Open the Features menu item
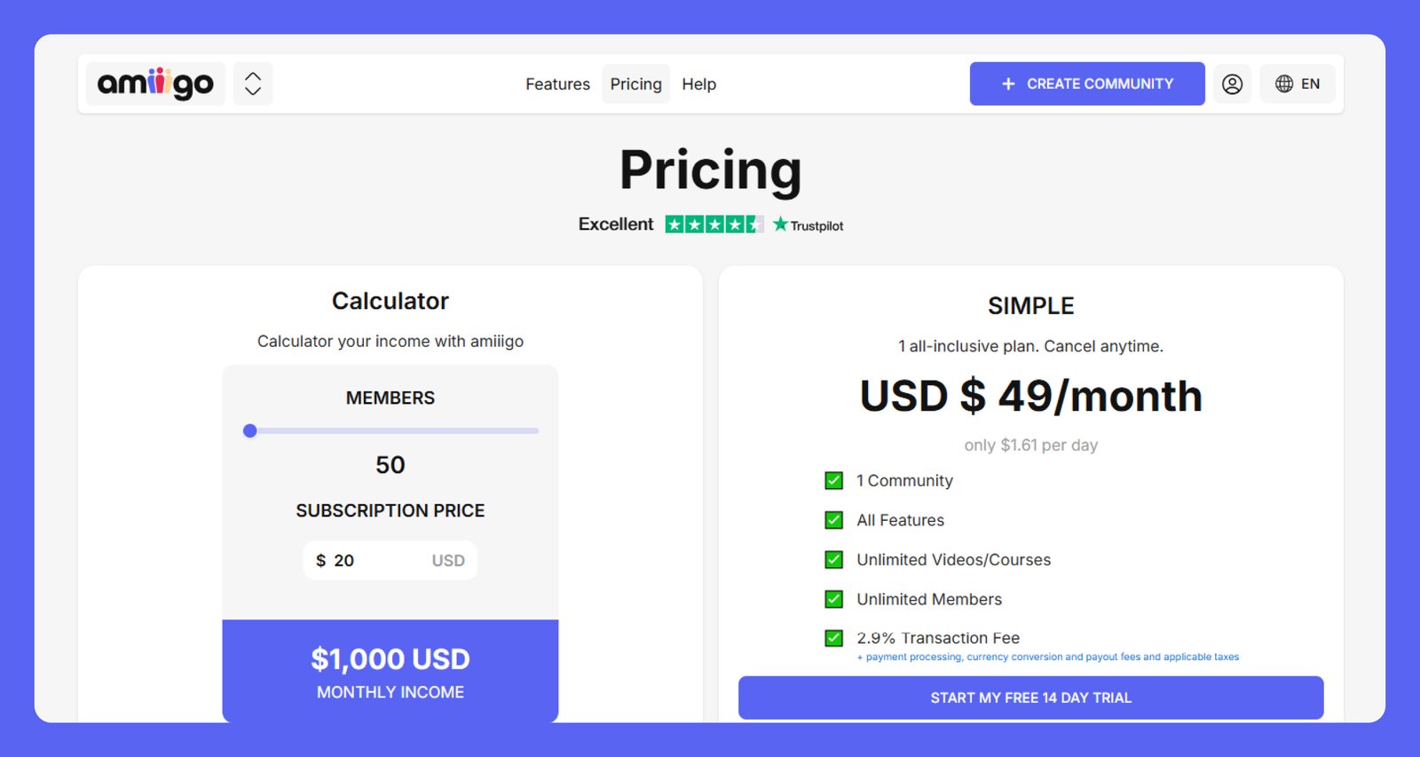The height and width of the screenshot is (757, 1420). coord(557,84)
